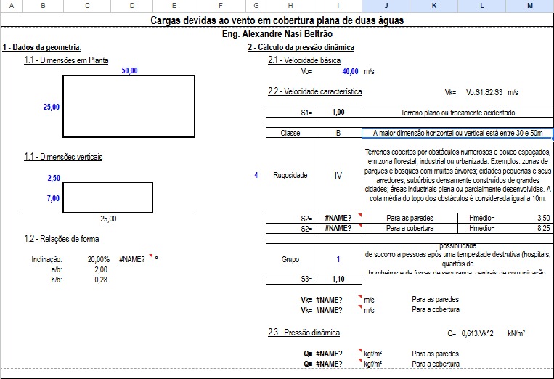Viewport: 554px width, 379px height.
Task: Select column I header
Action: pos(338,6)
